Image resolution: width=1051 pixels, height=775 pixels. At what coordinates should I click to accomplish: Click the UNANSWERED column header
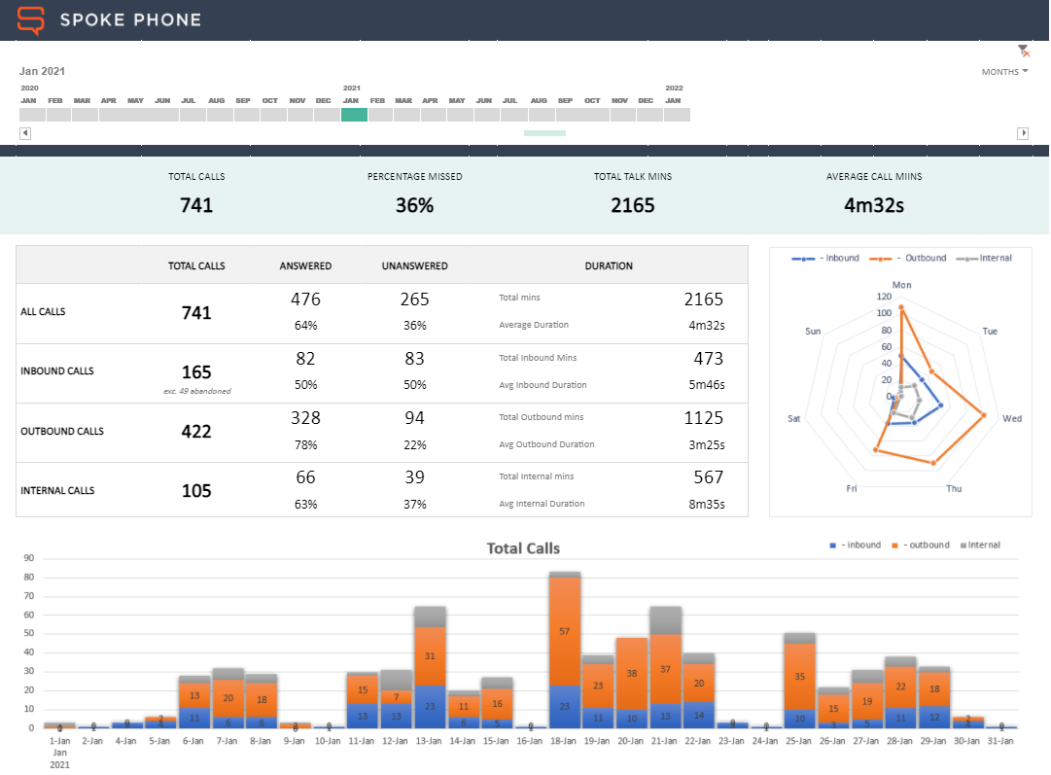(415, 266)
